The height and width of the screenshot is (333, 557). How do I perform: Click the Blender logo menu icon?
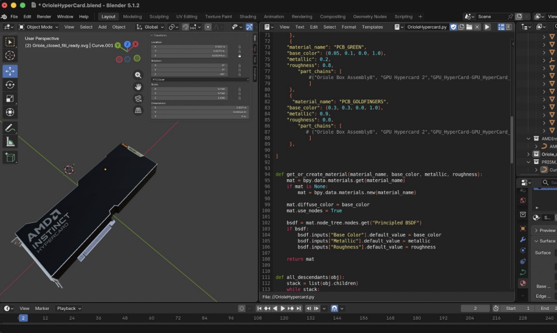click(4, 16)
